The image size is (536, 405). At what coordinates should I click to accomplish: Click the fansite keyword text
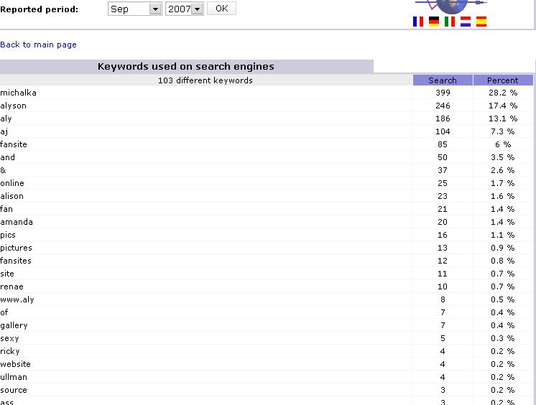(x=14, y=144)
